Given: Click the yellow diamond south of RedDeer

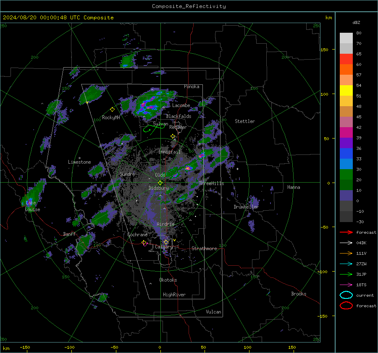Looking at the screenshot, I should click(173, 136).
